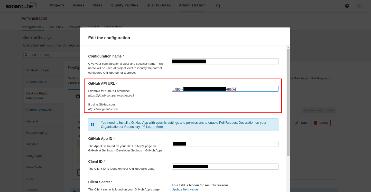Open Languages settings category
The height and width of the screenshot is (192, 371).
coord(34,156)
